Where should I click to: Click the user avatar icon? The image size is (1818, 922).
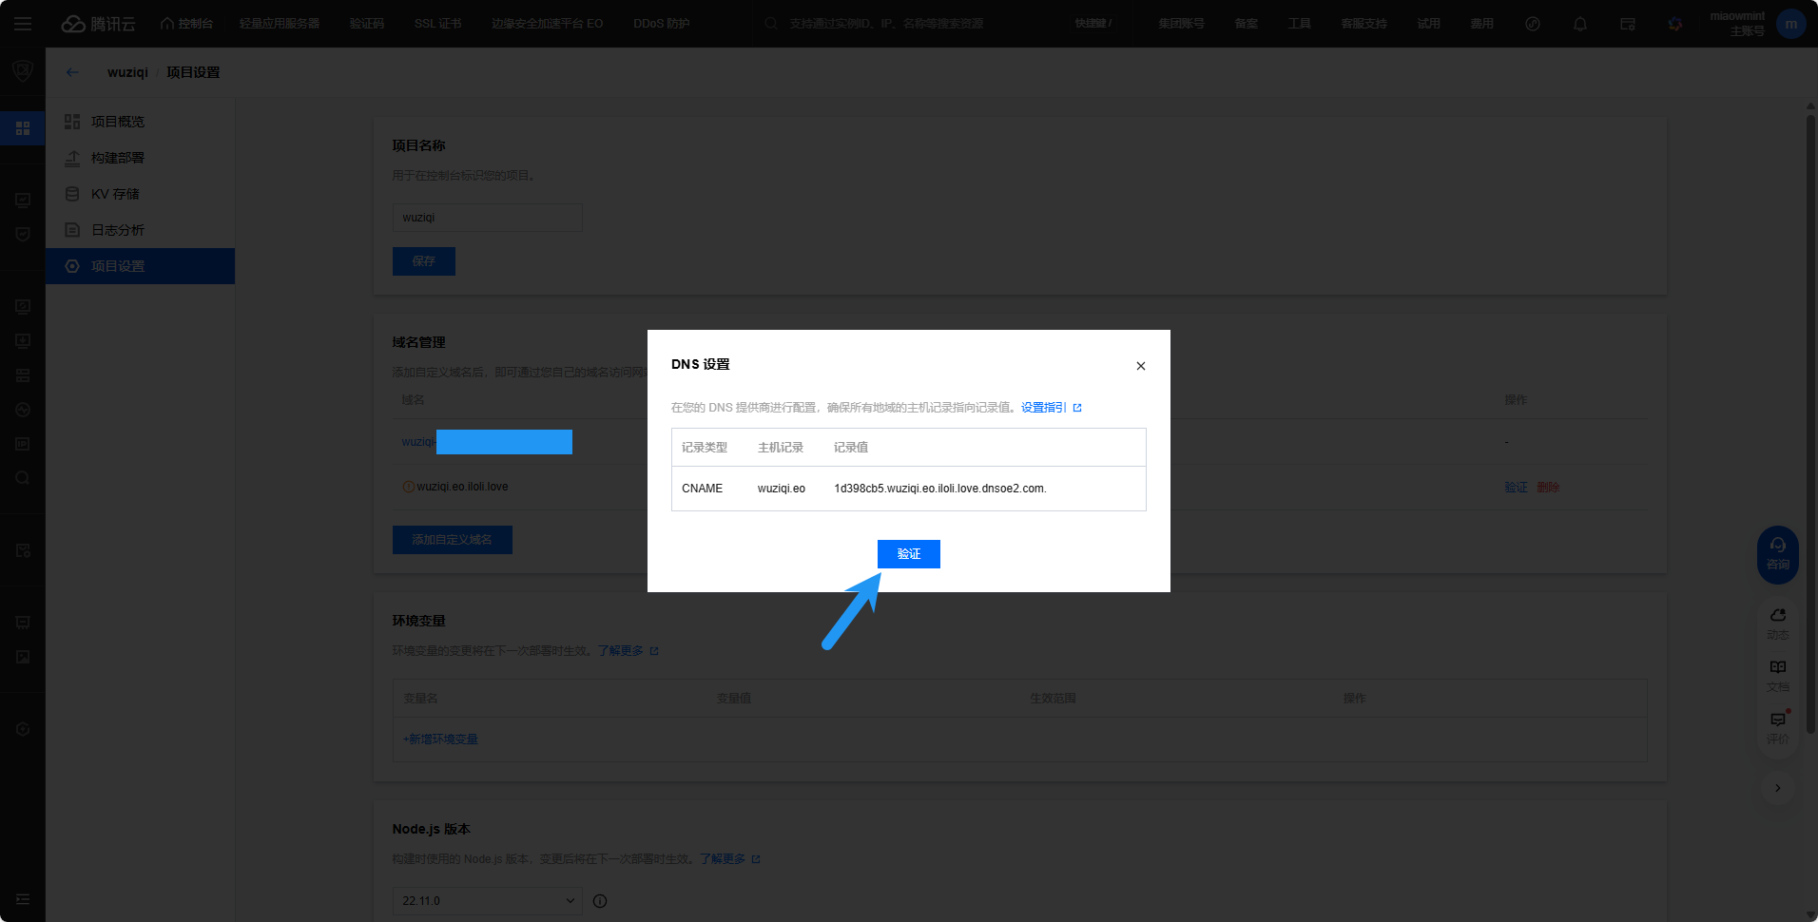point(1790,24)
